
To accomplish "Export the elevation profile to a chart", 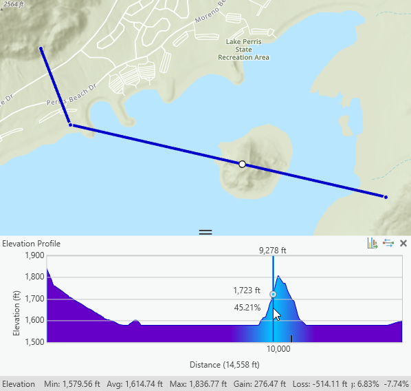I will (373, 243).
